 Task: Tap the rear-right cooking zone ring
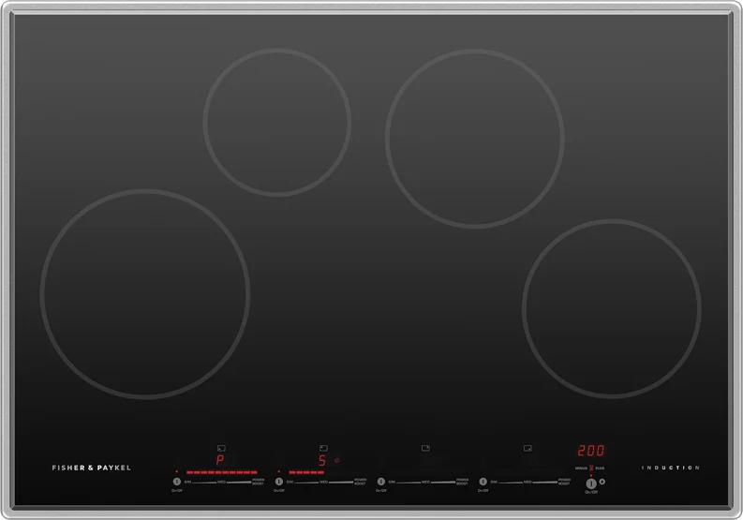click(x=475, y=139)
